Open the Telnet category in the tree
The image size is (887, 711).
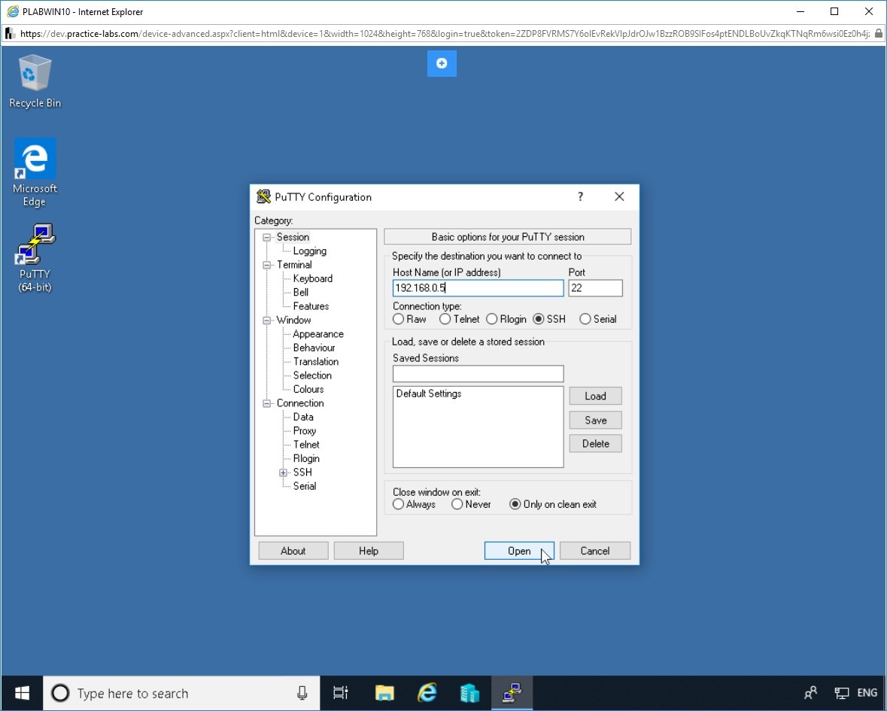pos(306,445)
